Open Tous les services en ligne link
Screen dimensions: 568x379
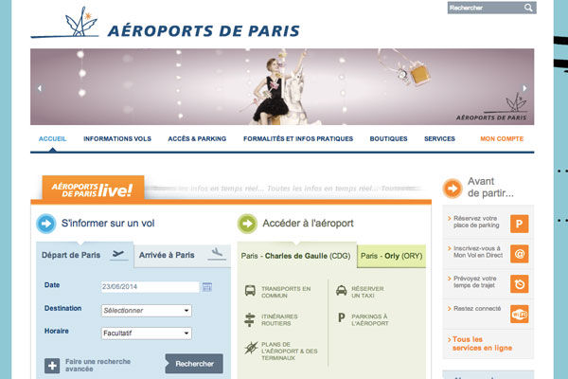[x=482, y=343]
